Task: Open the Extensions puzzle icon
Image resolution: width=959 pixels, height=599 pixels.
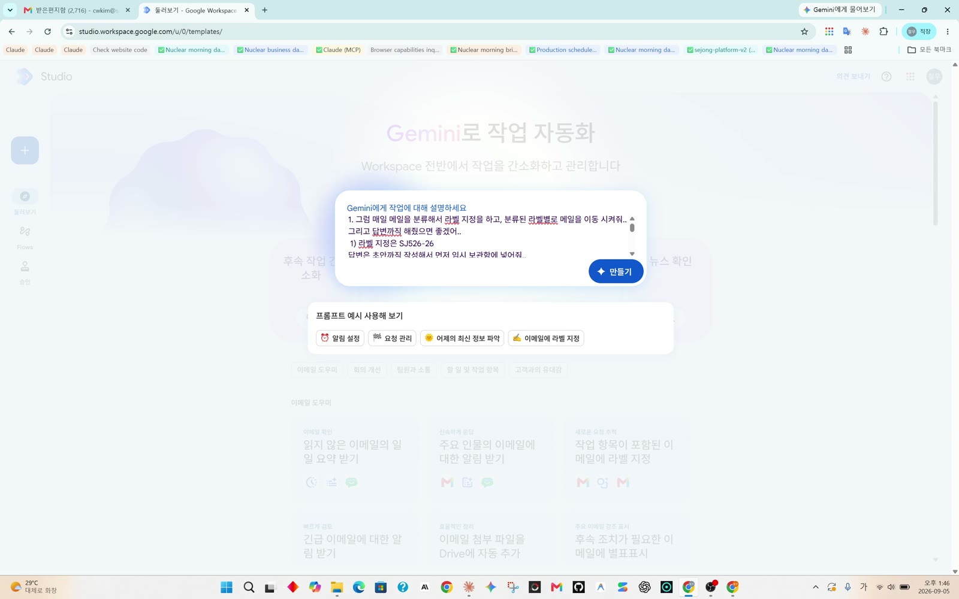Action: 883,32
